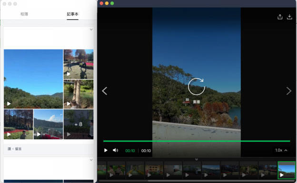Select the highlighted blue sky filmstrip thumbnail
297x183 pixels.
point(287,170)
